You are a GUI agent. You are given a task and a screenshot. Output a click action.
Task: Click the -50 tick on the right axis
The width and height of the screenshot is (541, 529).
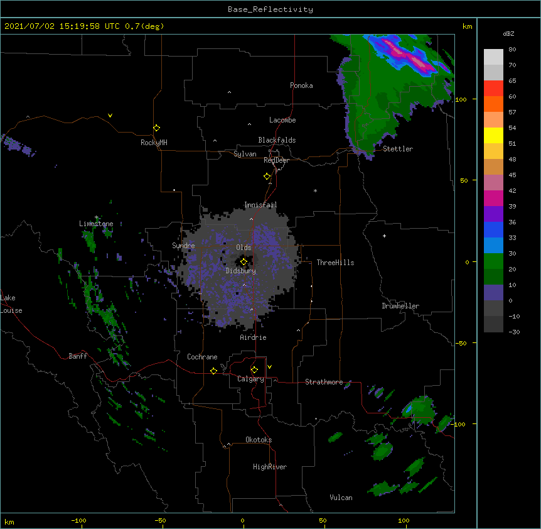point(461,343)
